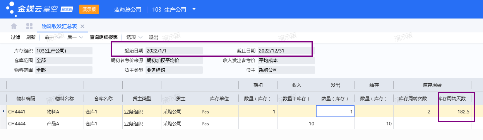This screenshot has width=483, height=140.
Task: Open the app grid menu icon
Action: (29, 26)
